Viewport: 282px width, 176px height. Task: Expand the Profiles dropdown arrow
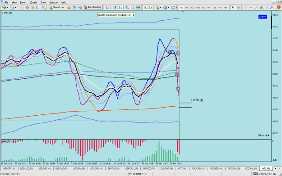click(15, 8)
